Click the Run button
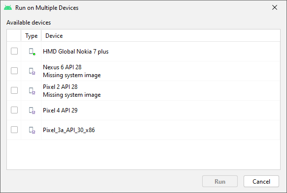 pos(220,181)
